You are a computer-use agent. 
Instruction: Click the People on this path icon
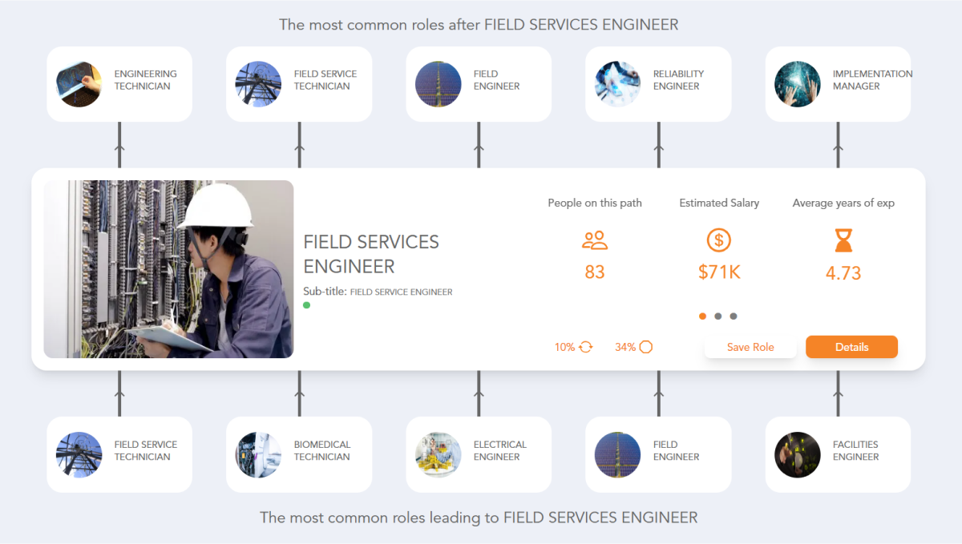[x=594, y=240]
